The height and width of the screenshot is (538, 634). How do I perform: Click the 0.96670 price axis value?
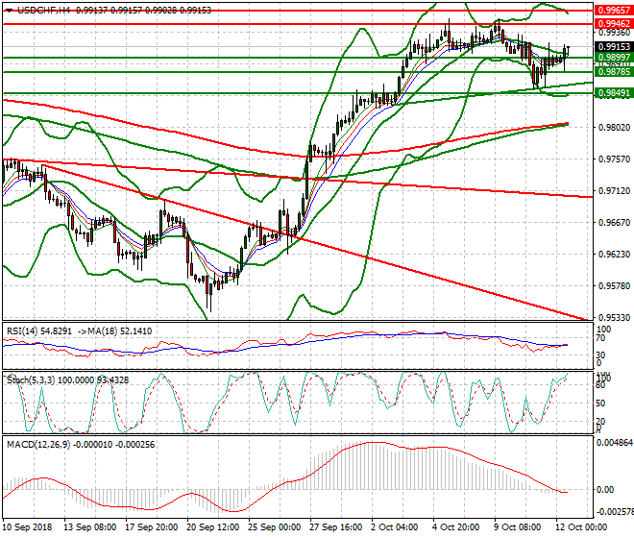pos(614,223)
